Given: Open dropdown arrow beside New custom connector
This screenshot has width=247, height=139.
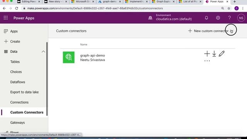Looking at the screenshot, I should click(232, 31).
